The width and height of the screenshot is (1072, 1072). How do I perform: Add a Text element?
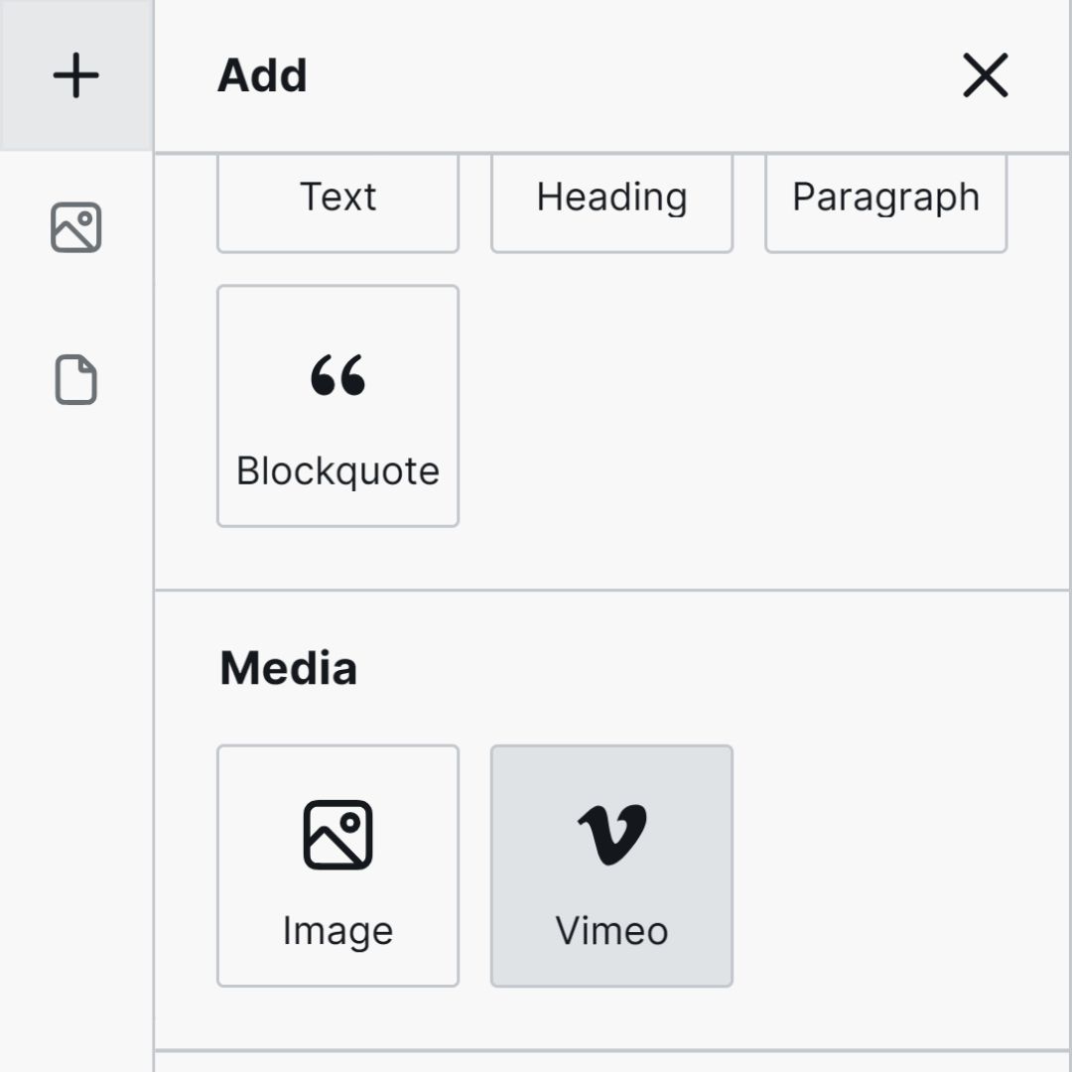pos(337,203)
